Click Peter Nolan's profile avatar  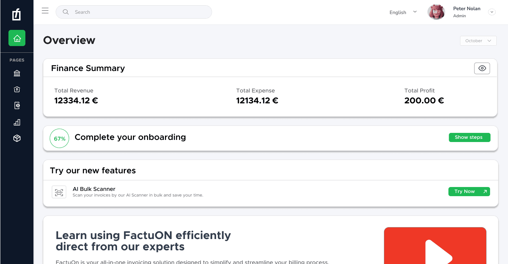tap(436, 12)
